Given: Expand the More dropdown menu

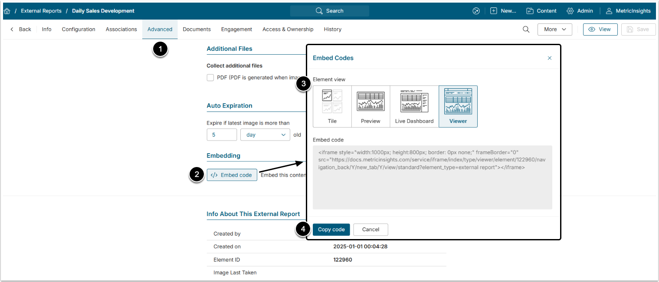Looking at the screenshot, I should click(554, 30).
